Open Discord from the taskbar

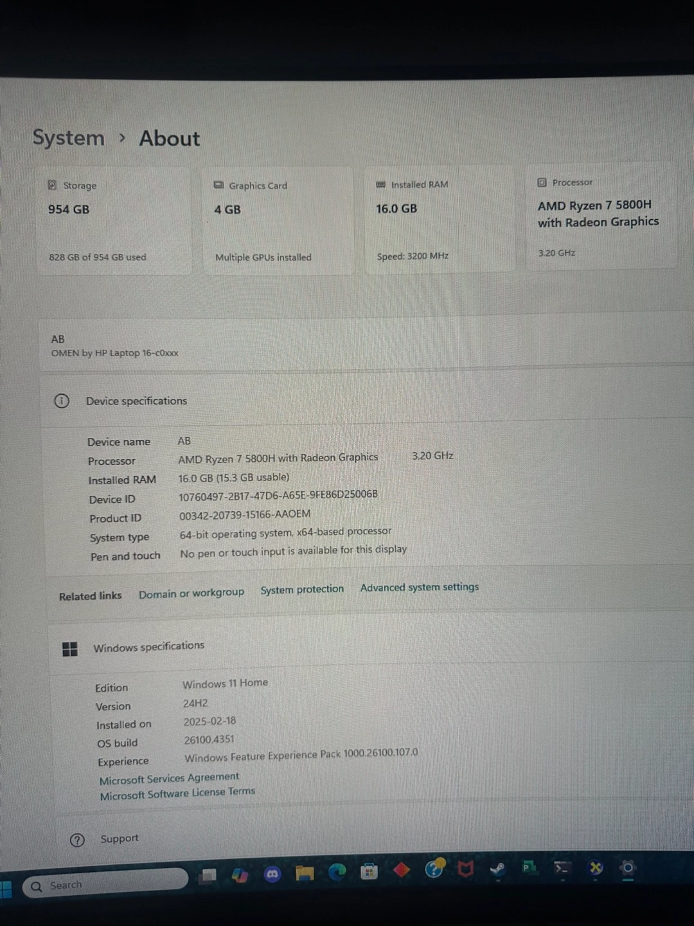tap(272, 874)
